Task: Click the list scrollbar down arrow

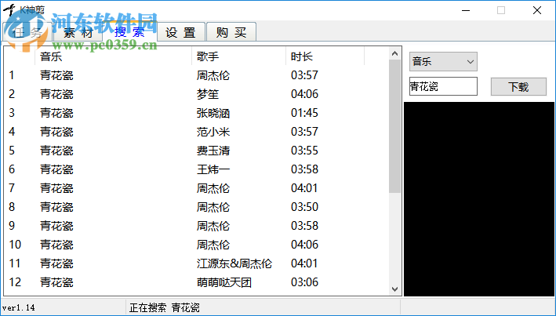Action: [x=394, y=289]
